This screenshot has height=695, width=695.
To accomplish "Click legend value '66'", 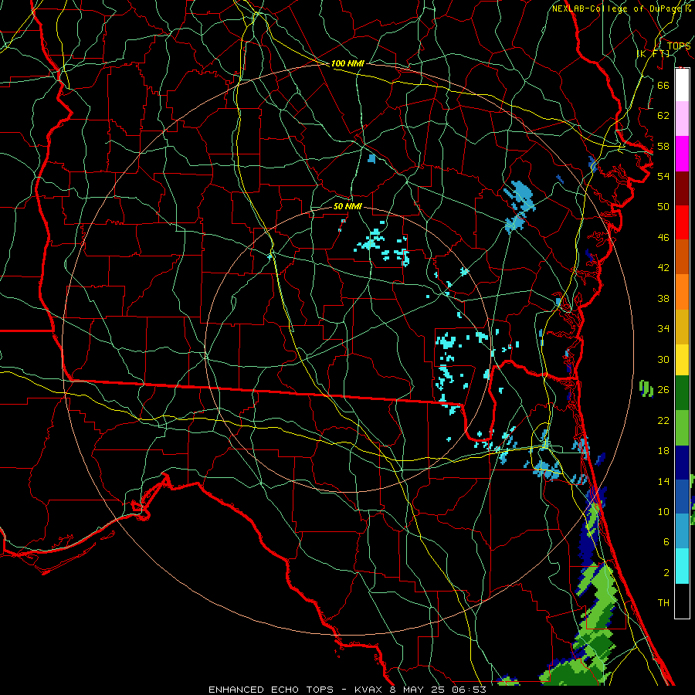I will [x=663, y=85].
